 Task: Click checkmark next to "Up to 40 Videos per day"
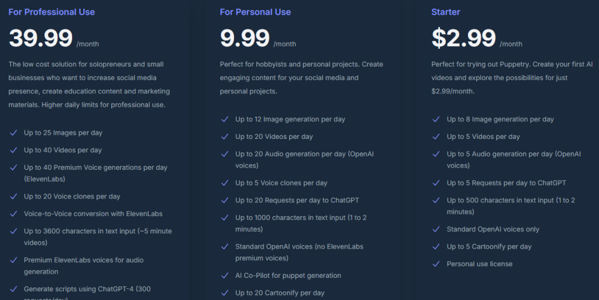coord(13,151)
